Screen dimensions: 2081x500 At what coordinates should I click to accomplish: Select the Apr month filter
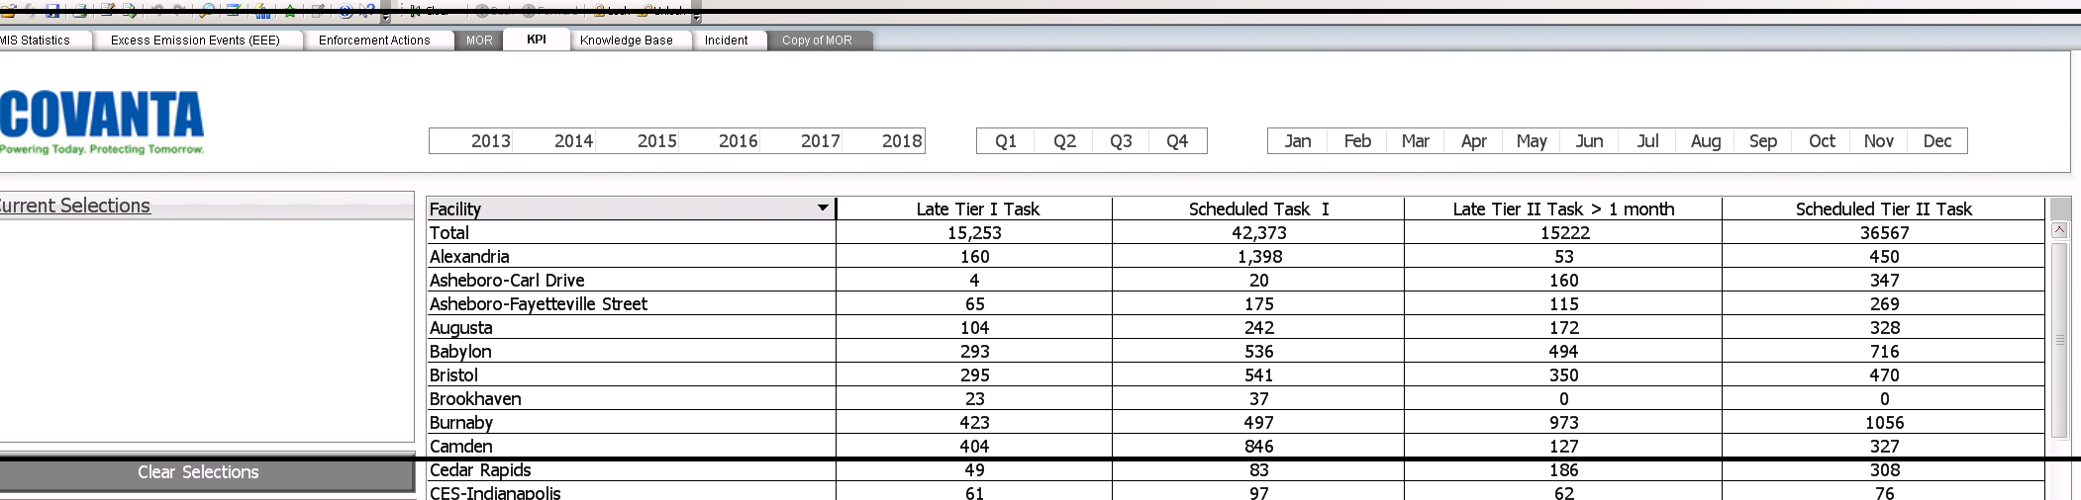[x=1473, y=141]
